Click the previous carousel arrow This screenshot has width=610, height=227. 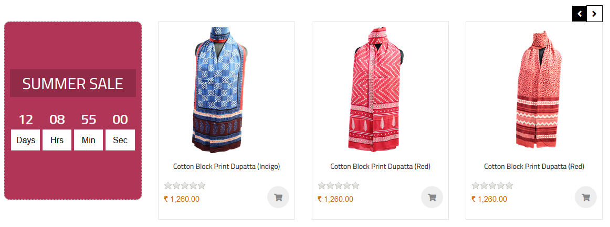[579, 14]
